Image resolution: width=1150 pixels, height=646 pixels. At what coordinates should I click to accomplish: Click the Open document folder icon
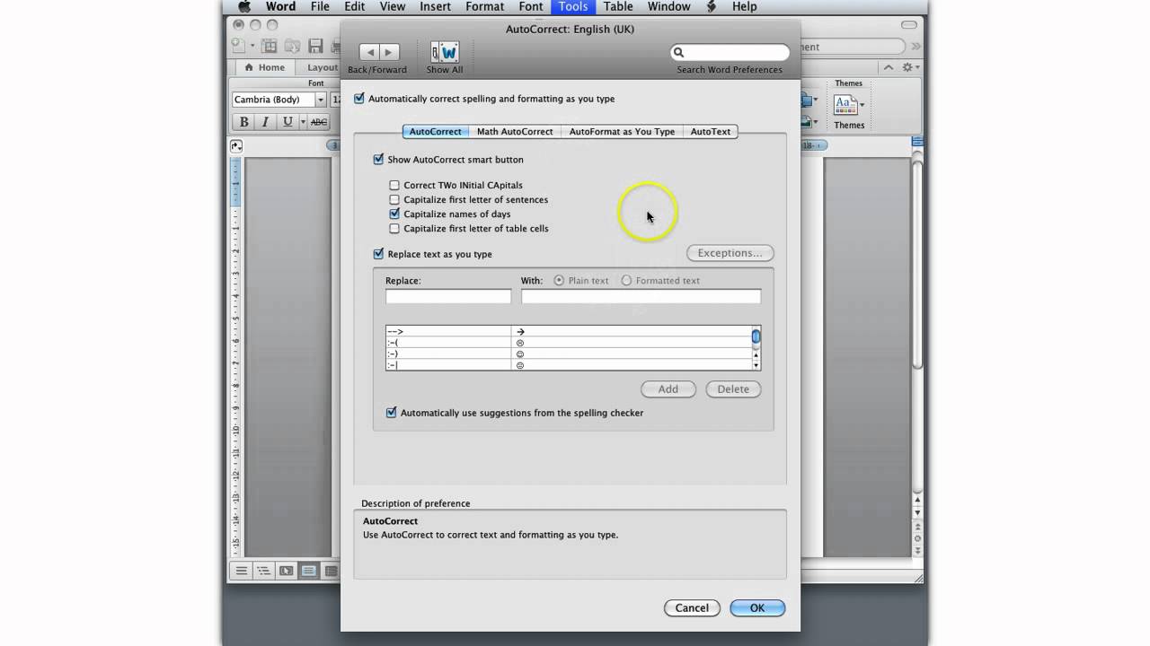pyautogui.click(x=293, y=46)
